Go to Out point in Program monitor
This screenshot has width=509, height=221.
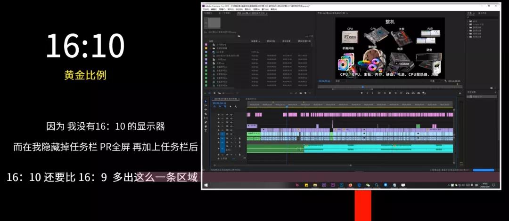401,93
